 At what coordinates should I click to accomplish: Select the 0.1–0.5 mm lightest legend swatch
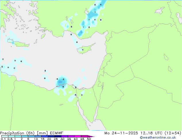[x=5, y=136]
